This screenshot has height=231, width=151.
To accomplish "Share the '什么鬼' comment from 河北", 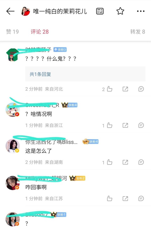I will coord(125,89).
